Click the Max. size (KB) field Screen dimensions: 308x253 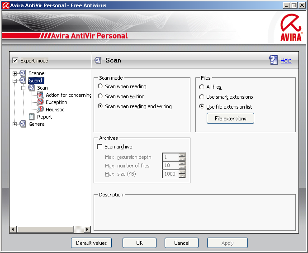point(171,174)
